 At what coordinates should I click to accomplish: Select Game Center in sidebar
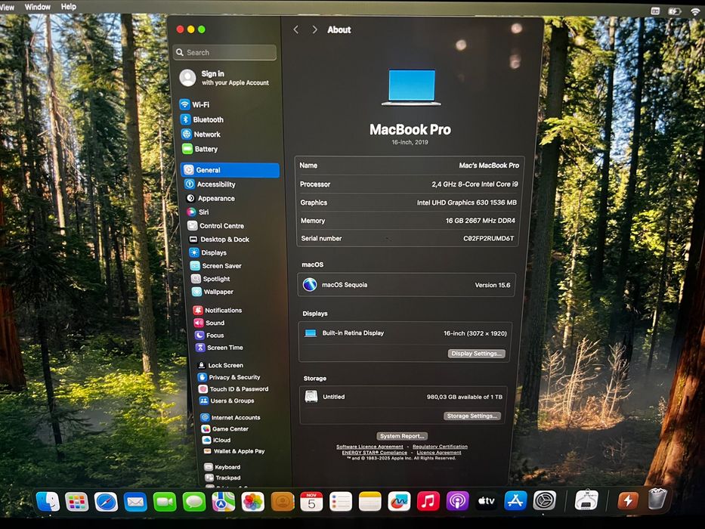coord(225,429)
